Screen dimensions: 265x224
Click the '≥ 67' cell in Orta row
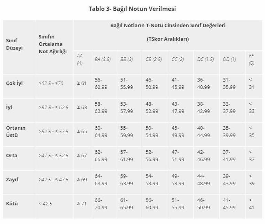coord(82,155)
